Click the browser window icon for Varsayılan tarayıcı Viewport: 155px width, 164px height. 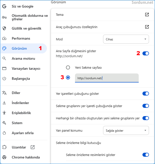tap(4, 68)
